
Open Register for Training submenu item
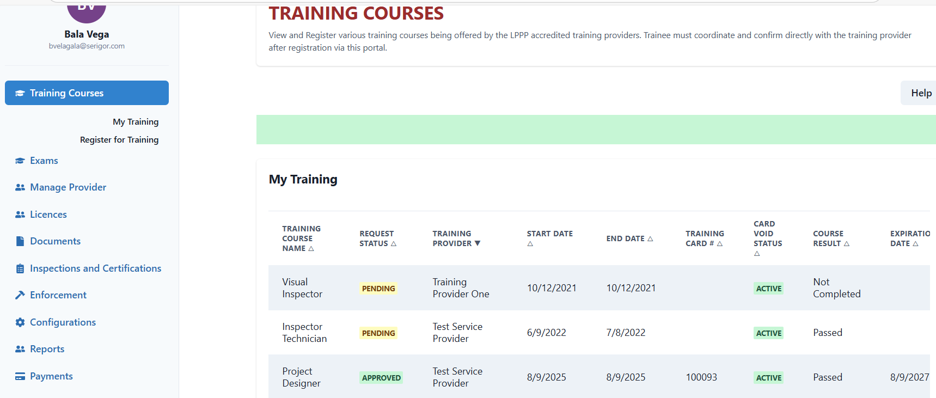click(x=119, y=140)
